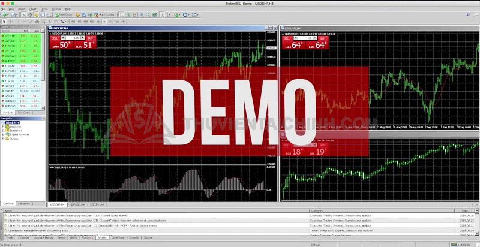
Task: Select the Crosshair tool
Action: tap(11, 22)
